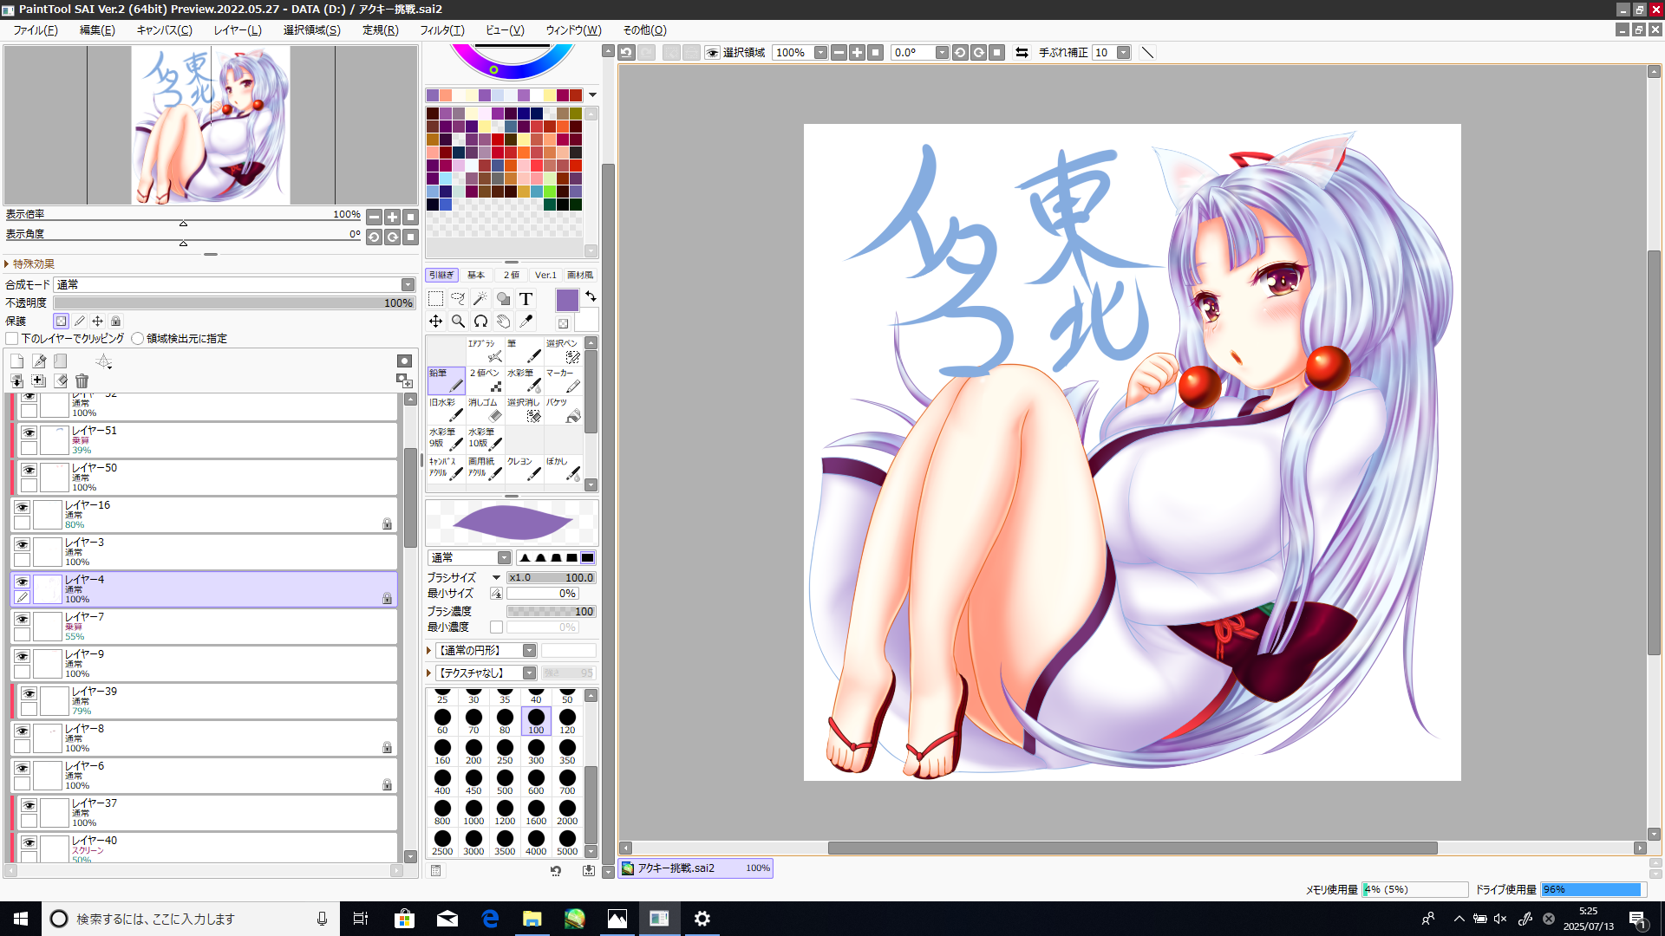Select the text tool
This screenshot has height=936, width=1665.
526,299
